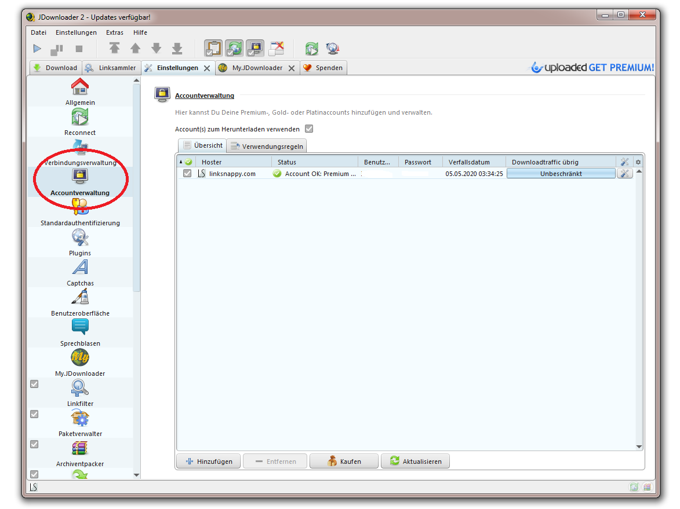The image size is (680, 509).
Task: Open the Linkfilter settings section
Action: pyautogui.click(x=80, y=393)
